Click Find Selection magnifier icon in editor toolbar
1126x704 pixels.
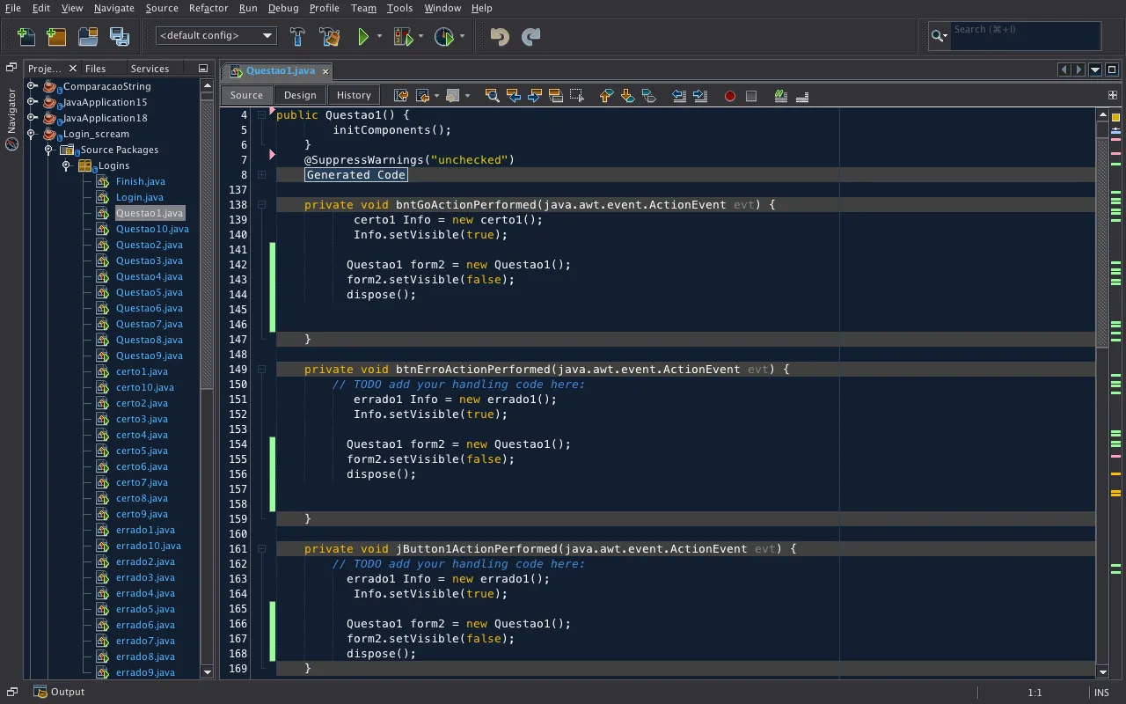[x=492, y=96]
